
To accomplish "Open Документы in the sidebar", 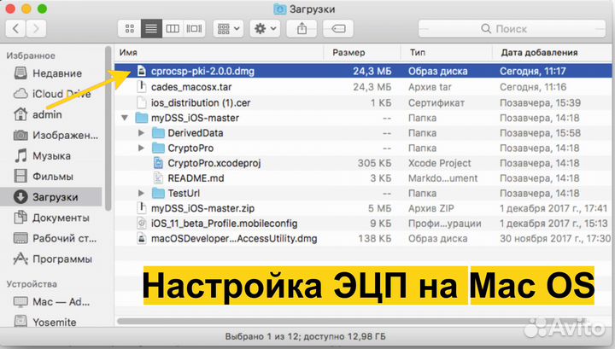I will point(52,218).
